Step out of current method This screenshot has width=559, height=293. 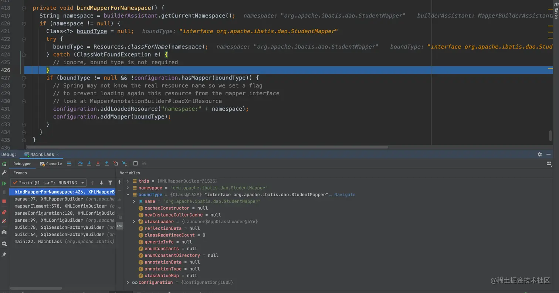(x=107, y=164)
